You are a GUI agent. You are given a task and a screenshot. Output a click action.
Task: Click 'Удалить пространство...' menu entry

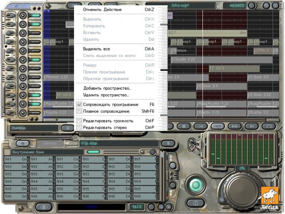[x=106, y=95]
